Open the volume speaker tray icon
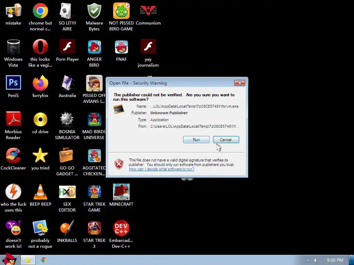This screenshot has width=354, height=265. pyautogui.click(x=316, y=260)
